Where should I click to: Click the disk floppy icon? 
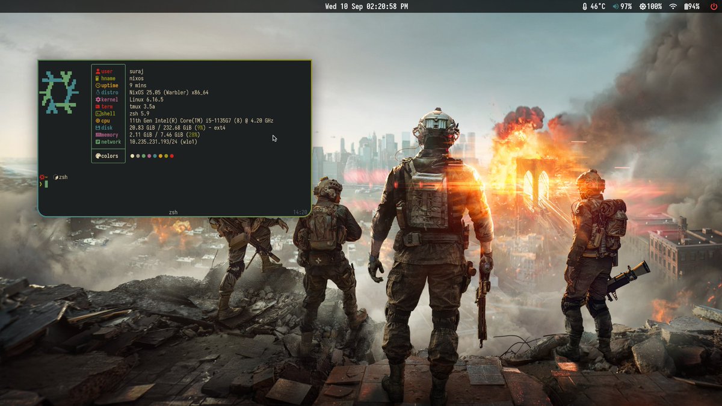tap(97, 128)
